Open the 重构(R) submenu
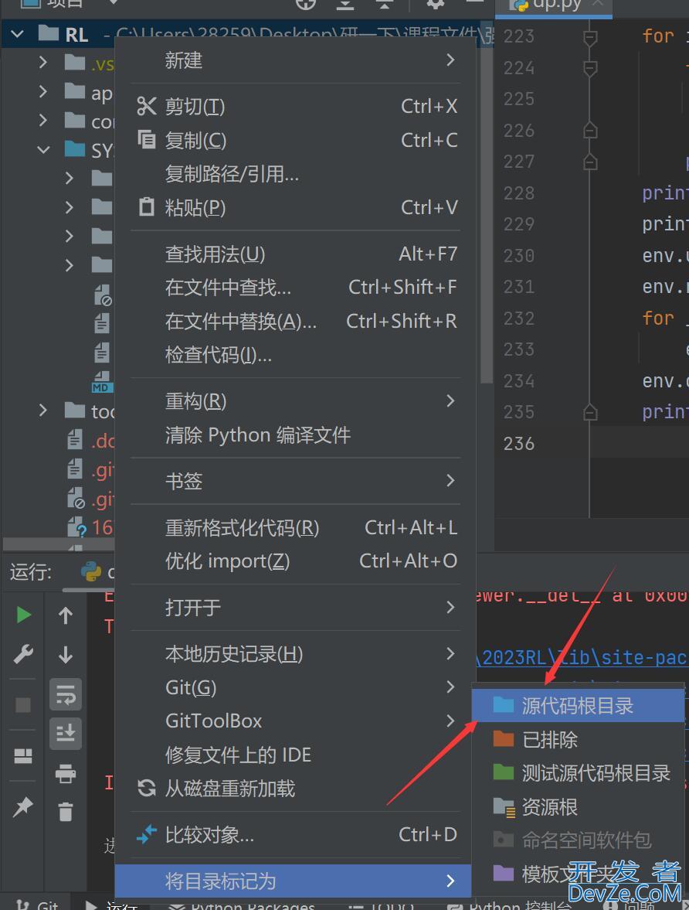 [x=296, y=401]
